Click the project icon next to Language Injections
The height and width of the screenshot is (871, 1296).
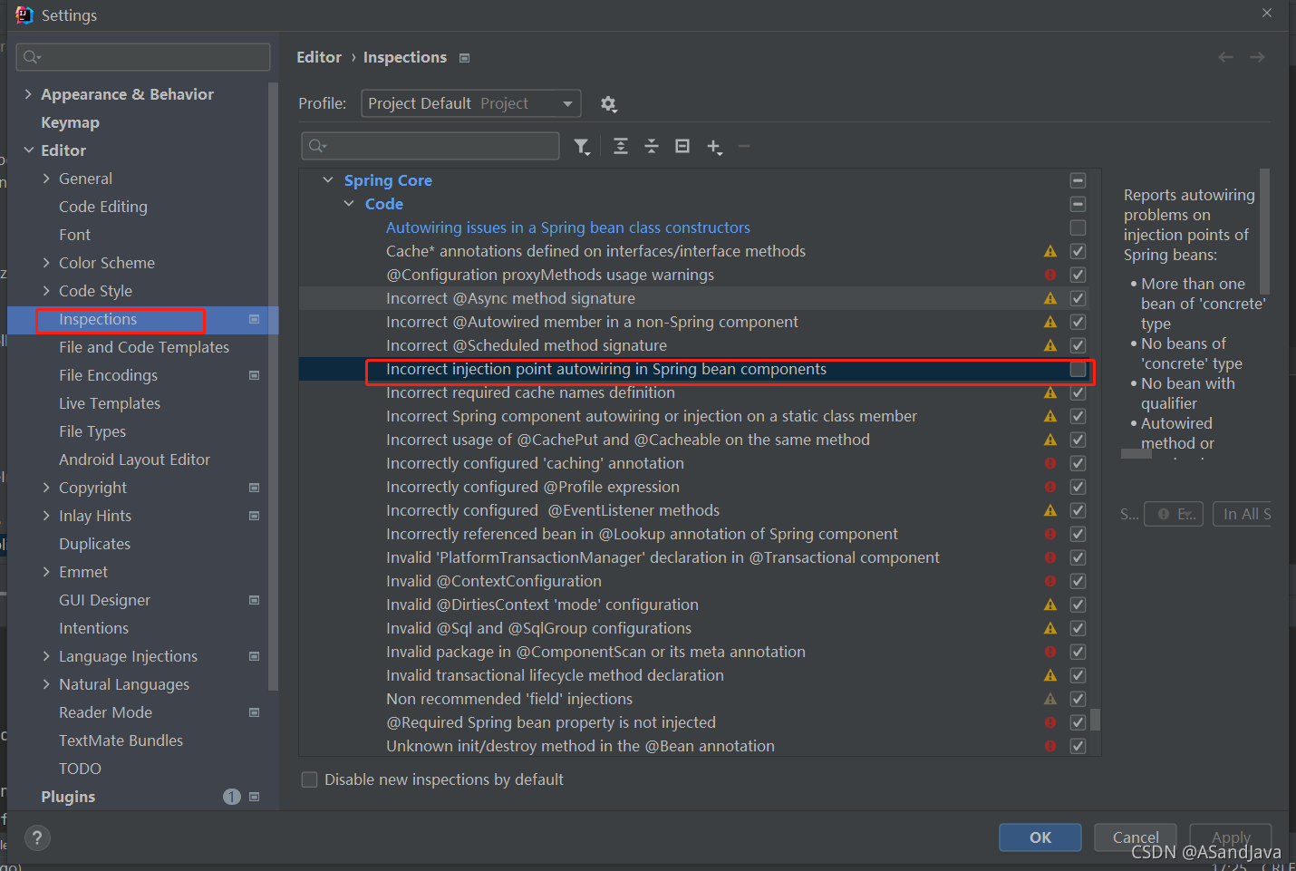(254, 656)
